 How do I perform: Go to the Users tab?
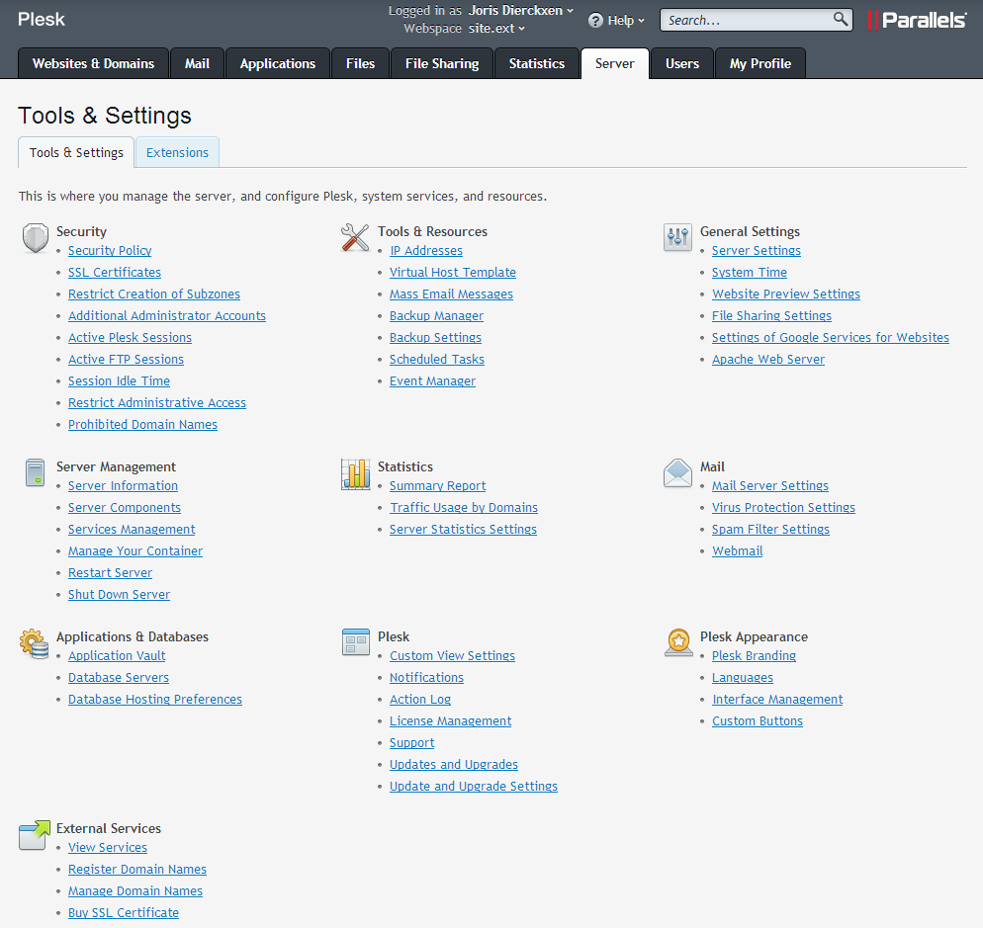682,63
